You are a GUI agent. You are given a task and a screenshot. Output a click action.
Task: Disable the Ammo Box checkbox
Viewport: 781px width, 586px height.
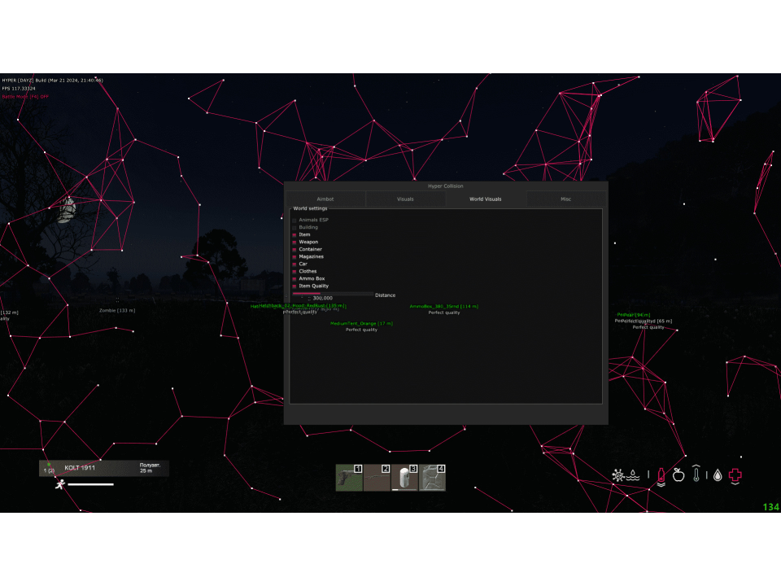click(x=295, y=279)
